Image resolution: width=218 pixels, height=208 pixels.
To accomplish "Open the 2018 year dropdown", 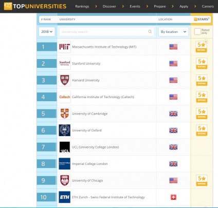I will coord(47,32).
